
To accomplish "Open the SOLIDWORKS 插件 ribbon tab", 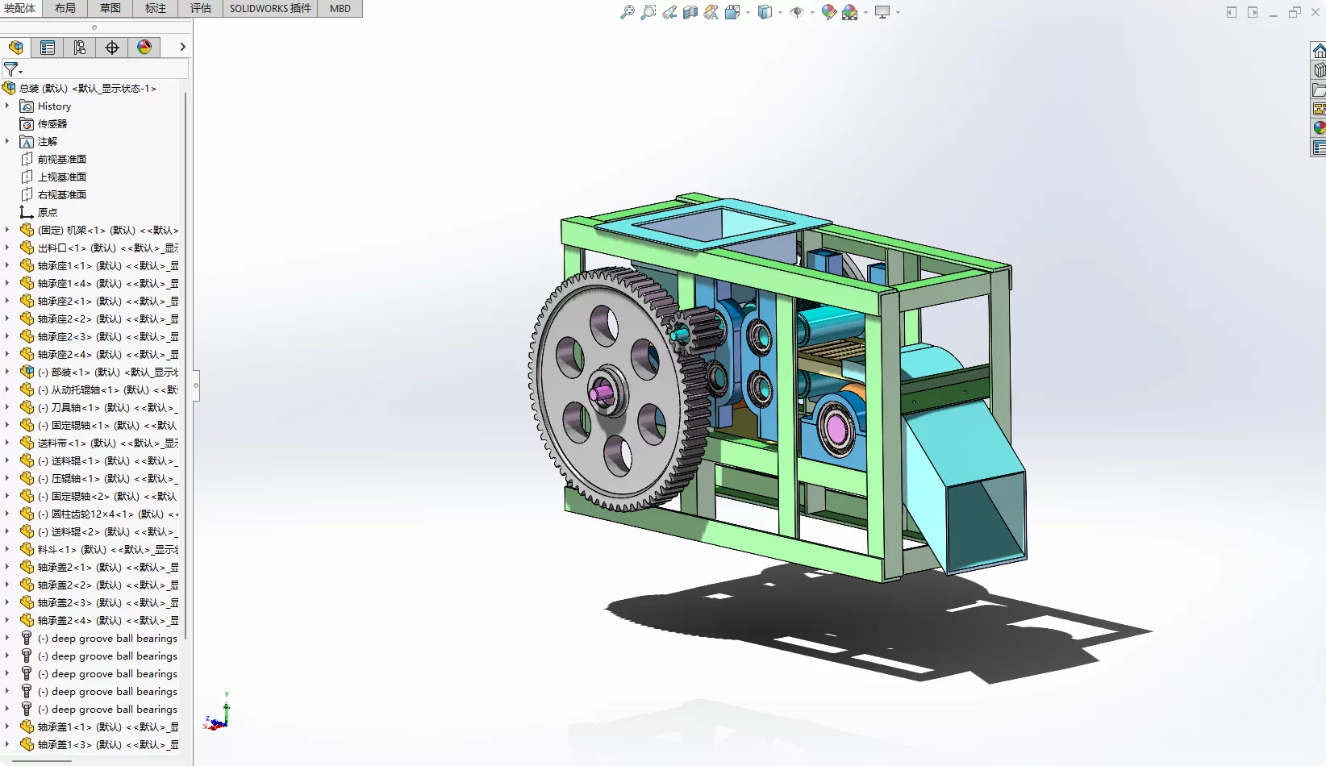I will click(x=270, y=8).
